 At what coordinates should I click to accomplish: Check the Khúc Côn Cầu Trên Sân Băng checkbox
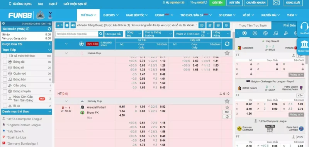click(5, 97)
